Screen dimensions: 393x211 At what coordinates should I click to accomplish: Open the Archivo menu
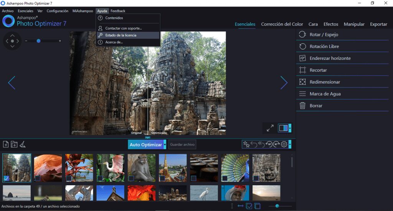(x=8, y=11)
